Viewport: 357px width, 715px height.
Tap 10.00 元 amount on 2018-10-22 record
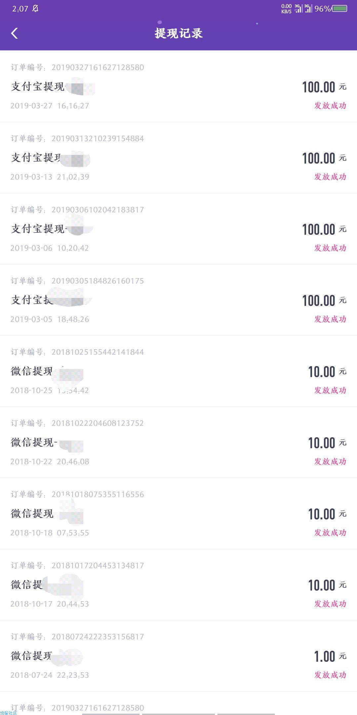tap(327, 443)
